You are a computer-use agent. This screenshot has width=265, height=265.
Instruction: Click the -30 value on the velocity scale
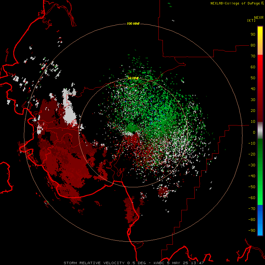pos(252,165)
